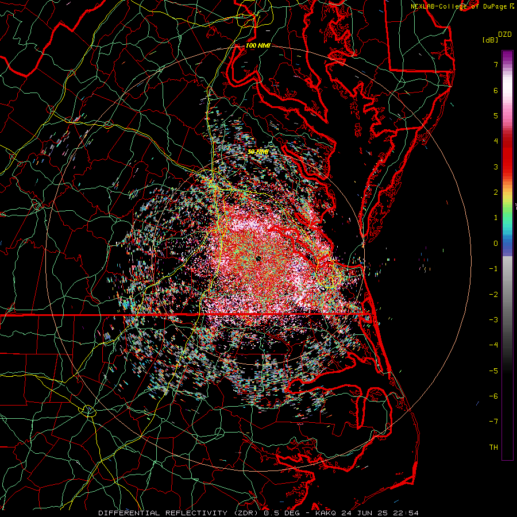Click the scale value 4

click(496, 141)
